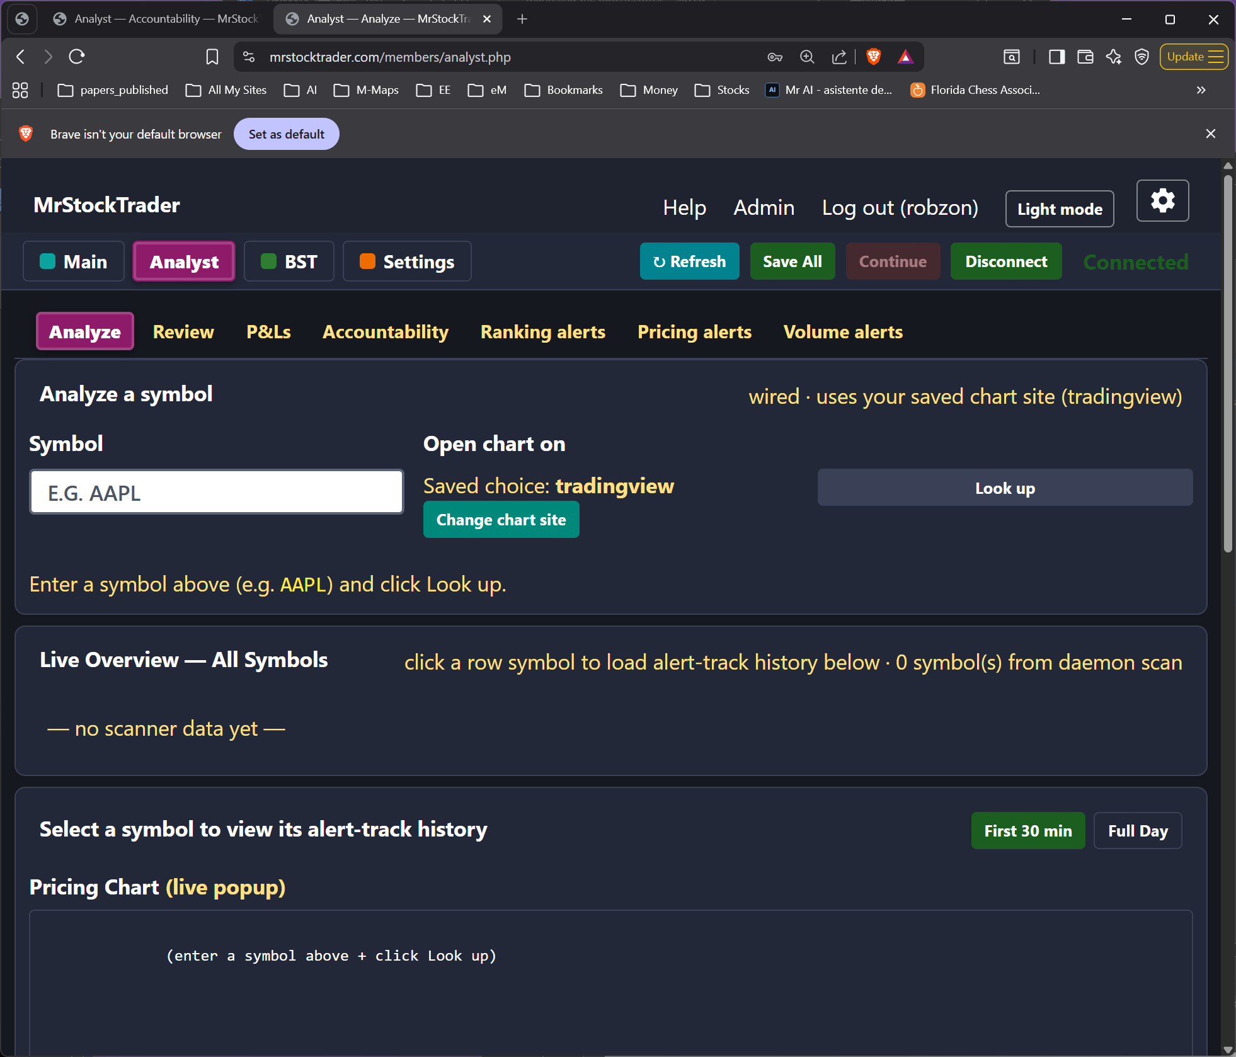Click the tab search icon in toolbar
1236x1057 pixels.
point(1011,57)
